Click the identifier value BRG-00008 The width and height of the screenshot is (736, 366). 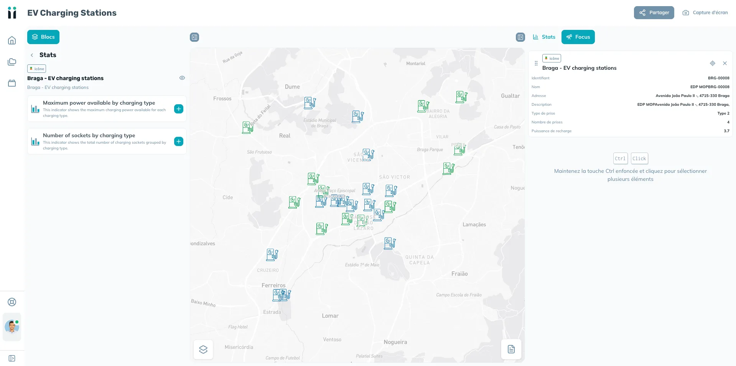tap(719, 78)
